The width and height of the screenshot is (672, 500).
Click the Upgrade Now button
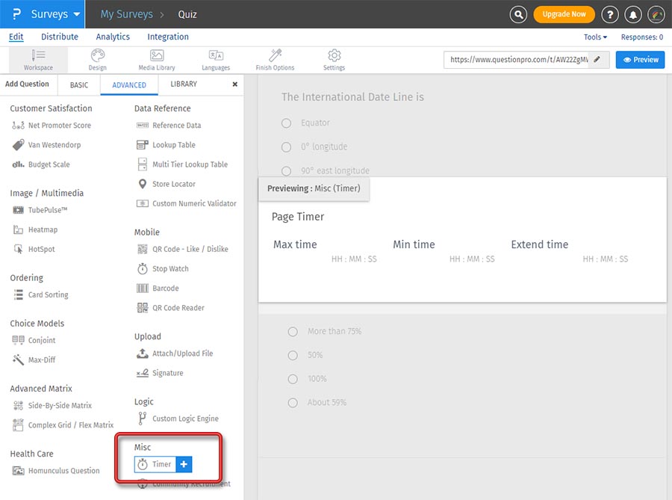564,14
